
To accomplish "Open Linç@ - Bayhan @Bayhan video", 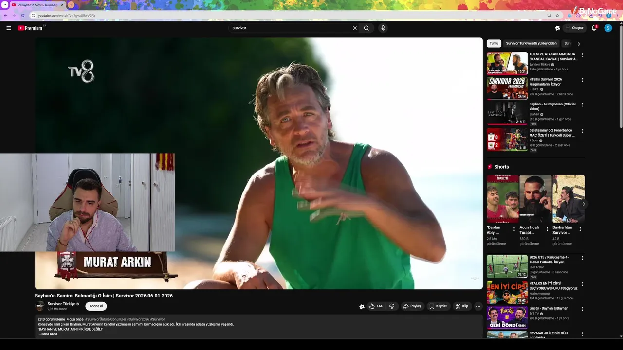I will click(x=507, y=317).
